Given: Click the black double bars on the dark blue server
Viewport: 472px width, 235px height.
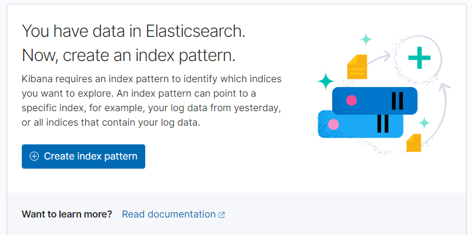Looking at the screenshot, I should tap(398, 101).
